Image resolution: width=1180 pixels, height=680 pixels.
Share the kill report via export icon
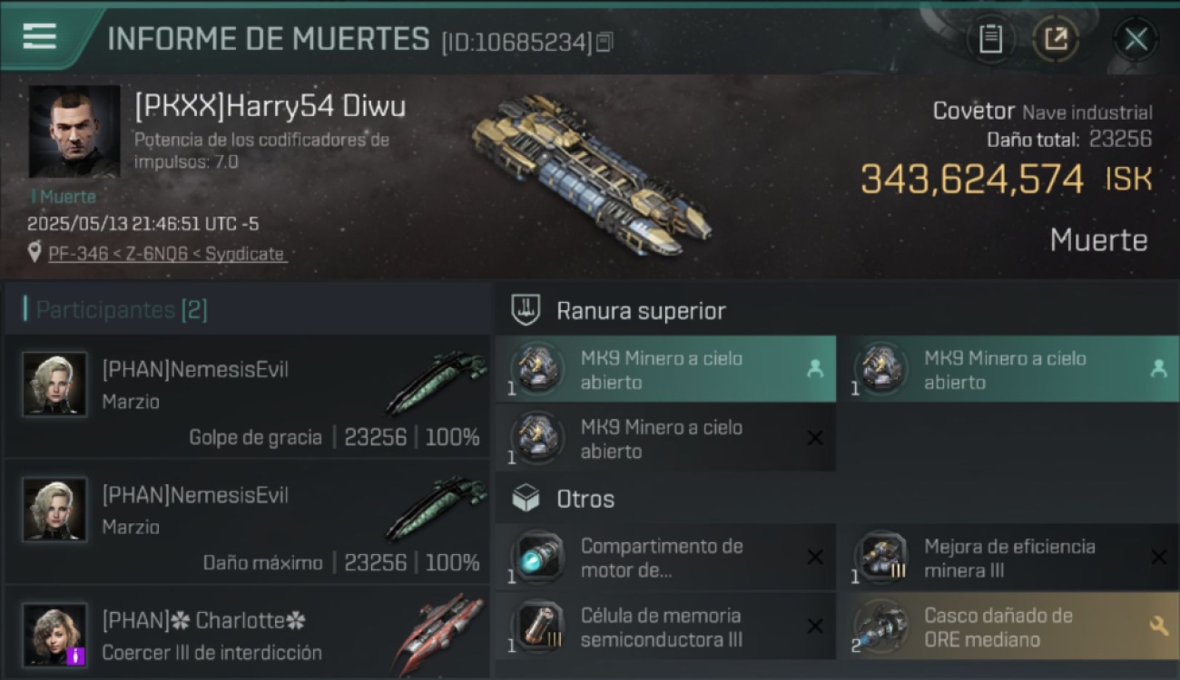point(1056,39)
